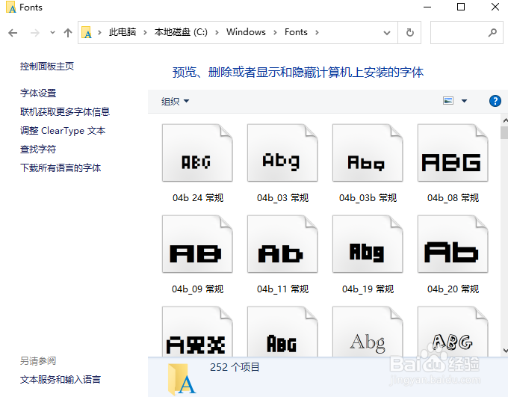Select third-row outlined bubbly ABG font
The height and width of the screenshot is (397, 508).
453,331
